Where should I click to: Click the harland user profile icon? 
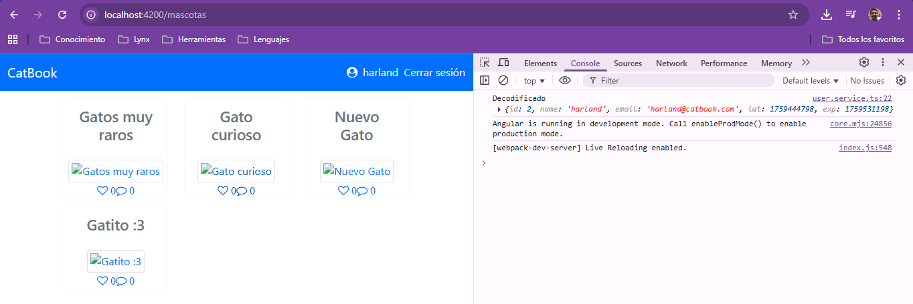[352, 73]
